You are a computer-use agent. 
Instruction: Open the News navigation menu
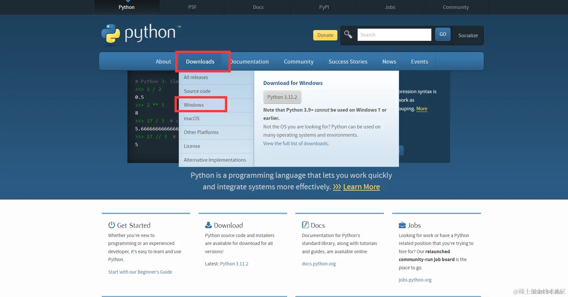(x=389, y=62)
